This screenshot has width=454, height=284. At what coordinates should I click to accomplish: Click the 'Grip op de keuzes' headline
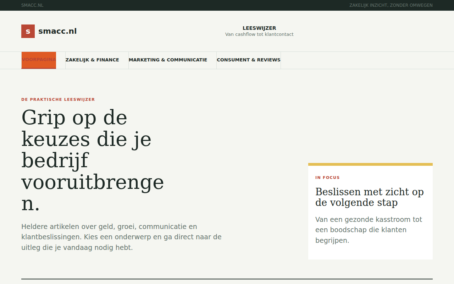[93, 160]
